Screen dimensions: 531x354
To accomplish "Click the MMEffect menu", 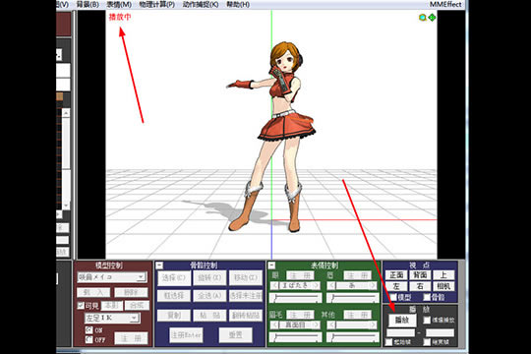I will (445, 5).
